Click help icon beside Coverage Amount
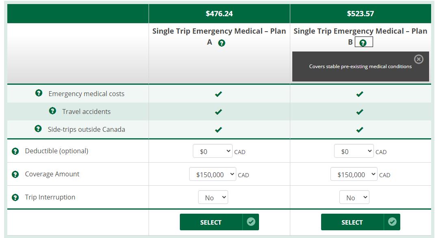Image resolution: width=436 pixels, height=238 pixels. click(x=15, y=174)
